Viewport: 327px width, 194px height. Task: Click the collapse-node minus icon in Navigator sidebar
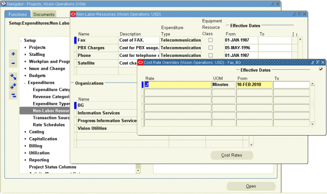click(x=13, y=63)
